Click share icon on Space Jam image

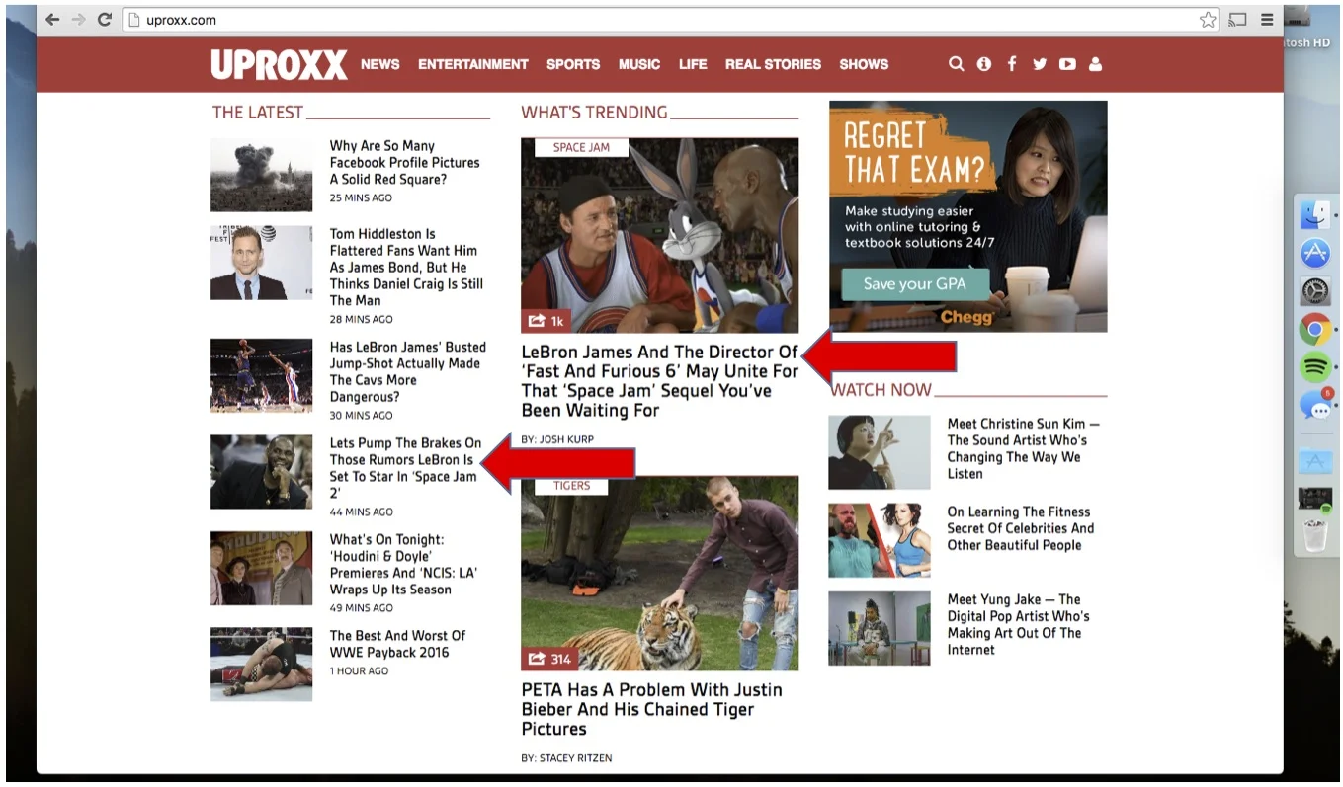tap(538, 321)
